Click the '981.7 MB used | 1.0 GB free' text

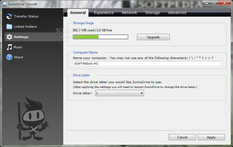tap(92, 30)
